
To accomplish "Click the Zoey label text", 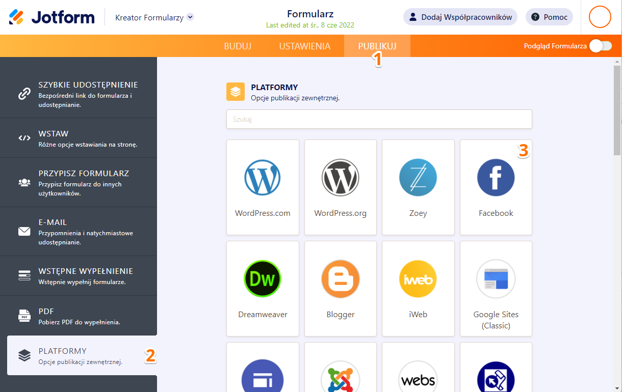I will [x=418, y=213].
